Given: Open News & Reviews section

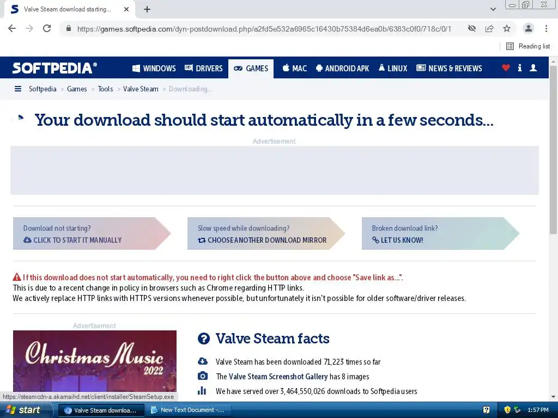Looking at the screenshot, I should (449, 68).
